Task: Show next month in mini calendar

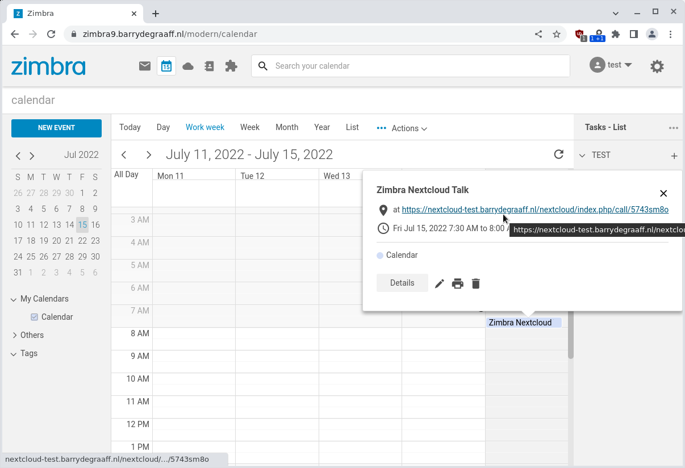Action: pyautogui.click(x=32, y=156)
